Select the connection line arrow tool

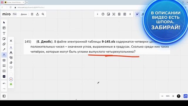tap(4, 49)
